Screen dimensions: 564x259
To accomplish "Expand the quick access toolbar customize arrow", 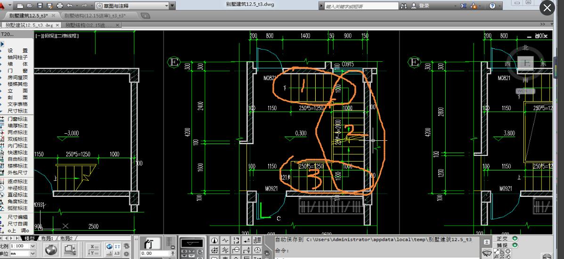I will (172, 6).
